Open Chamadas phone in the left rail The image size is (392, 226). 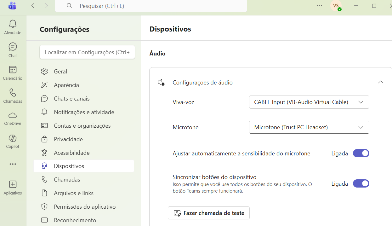13,96
